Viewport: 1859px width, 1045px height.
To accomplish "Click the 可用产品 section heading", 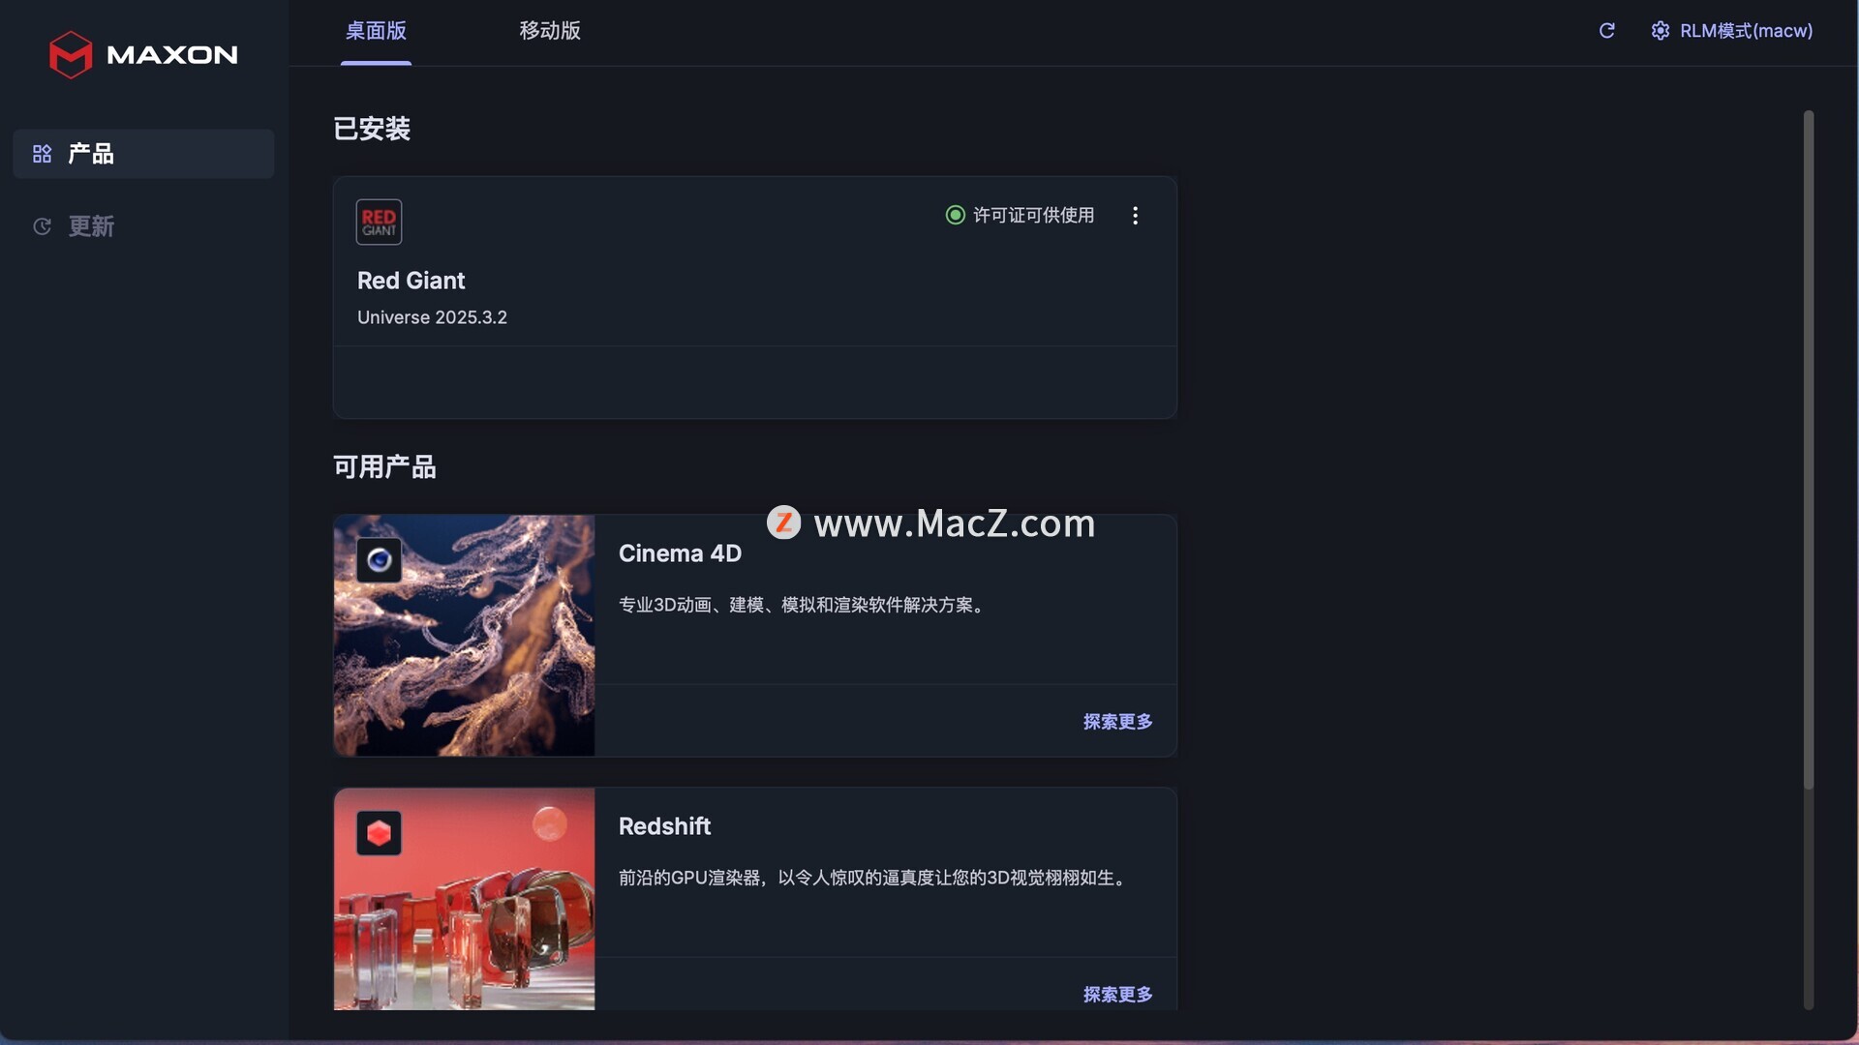I will pos(384,467).
